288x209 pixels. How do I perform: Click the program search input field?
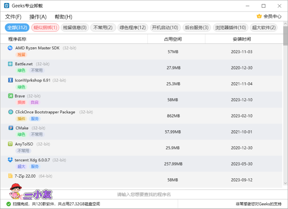pyautogui.click(x=144, y=195)
